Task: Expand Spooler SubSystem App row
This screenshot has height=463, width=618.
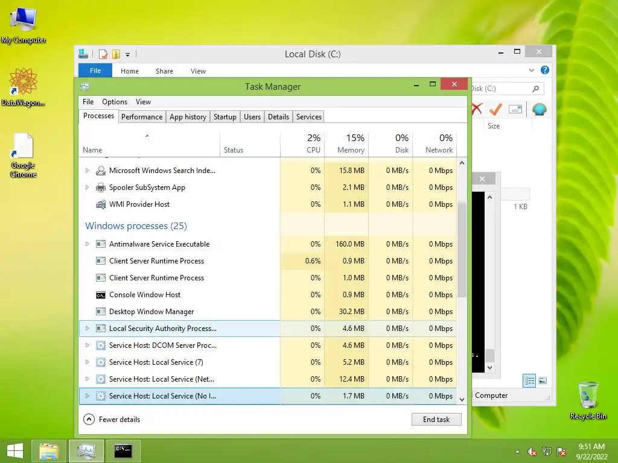Action: [x=87, y=187]
